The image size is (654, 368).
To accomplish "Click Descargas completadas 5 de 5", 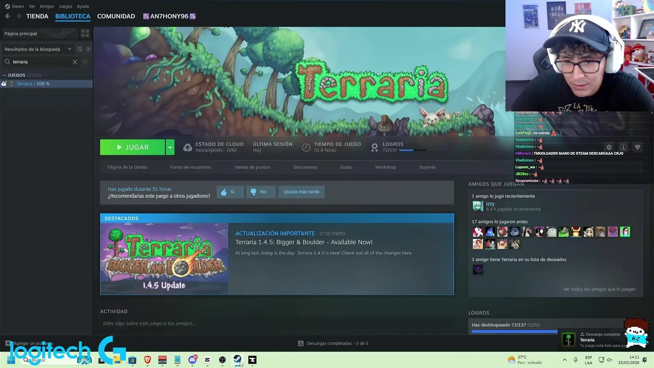I will tap(337, 343).
